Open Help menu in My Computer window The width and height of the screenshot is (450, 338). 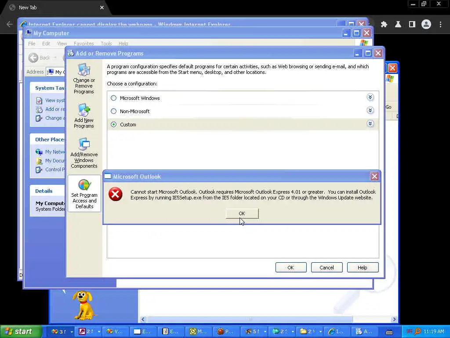pyautogui.click(x=123, y=44)
